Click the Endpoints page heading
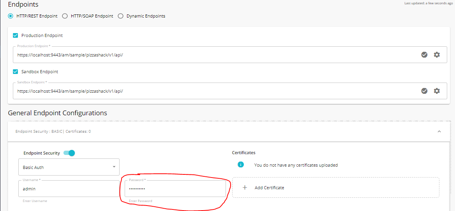455x211 pixels. (x=23, y=4)
